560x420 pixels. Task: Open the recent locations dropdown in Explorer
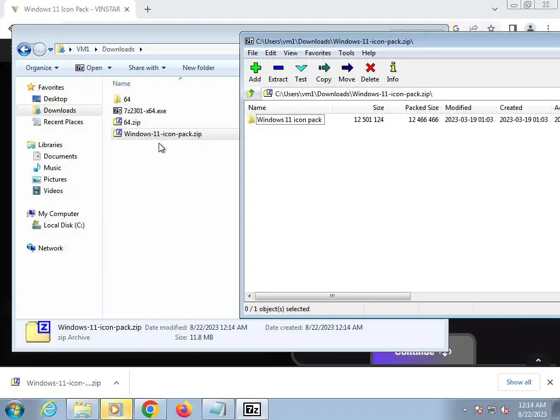pos(51,50)
